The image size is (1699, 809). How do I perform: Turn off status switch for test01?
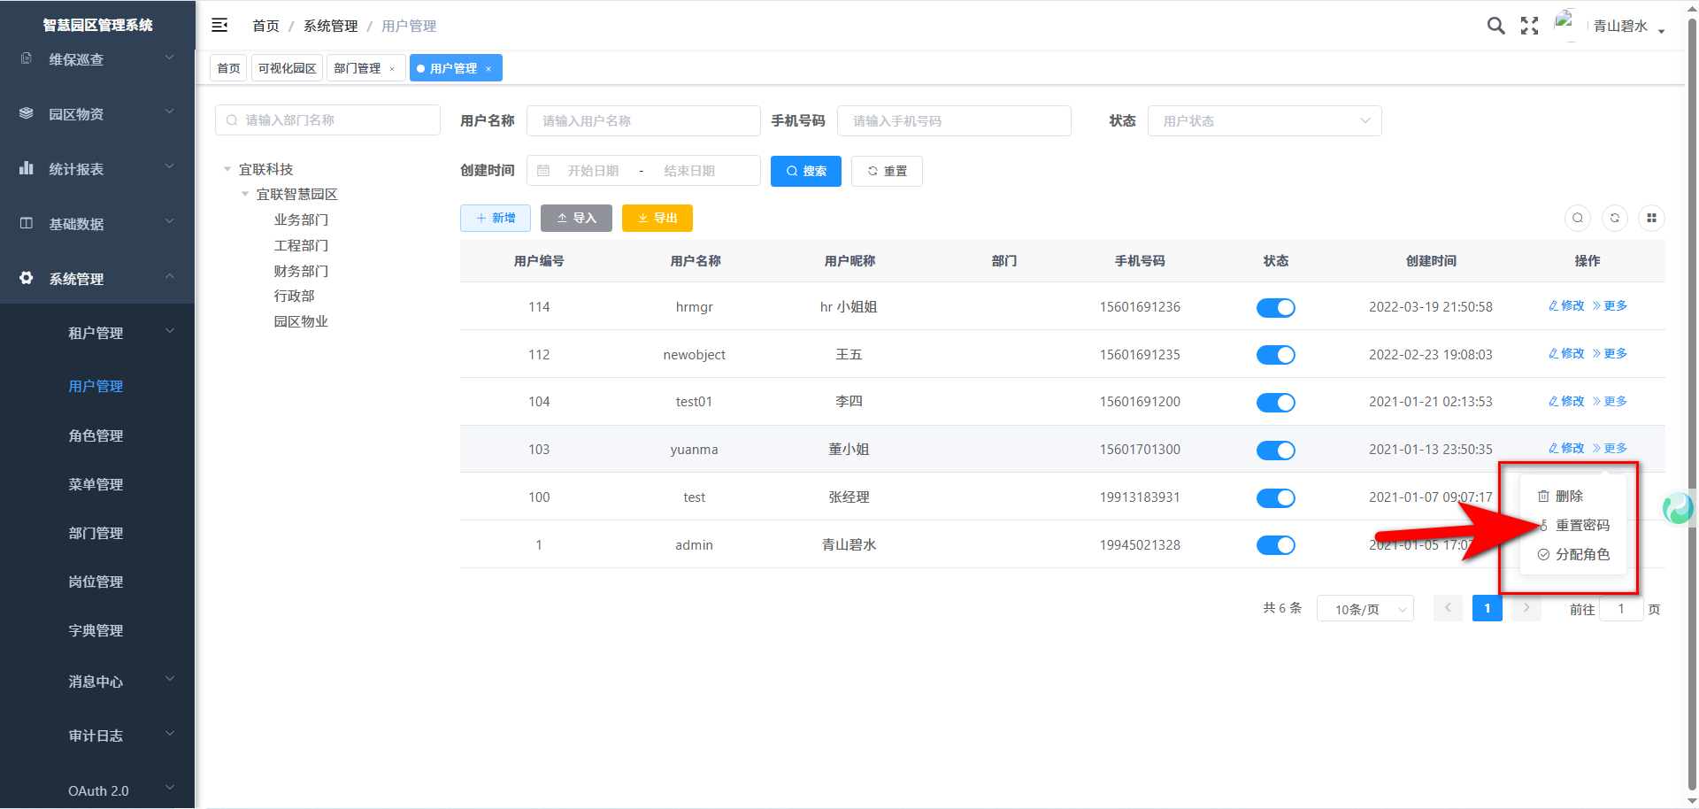click(1275, 403)
